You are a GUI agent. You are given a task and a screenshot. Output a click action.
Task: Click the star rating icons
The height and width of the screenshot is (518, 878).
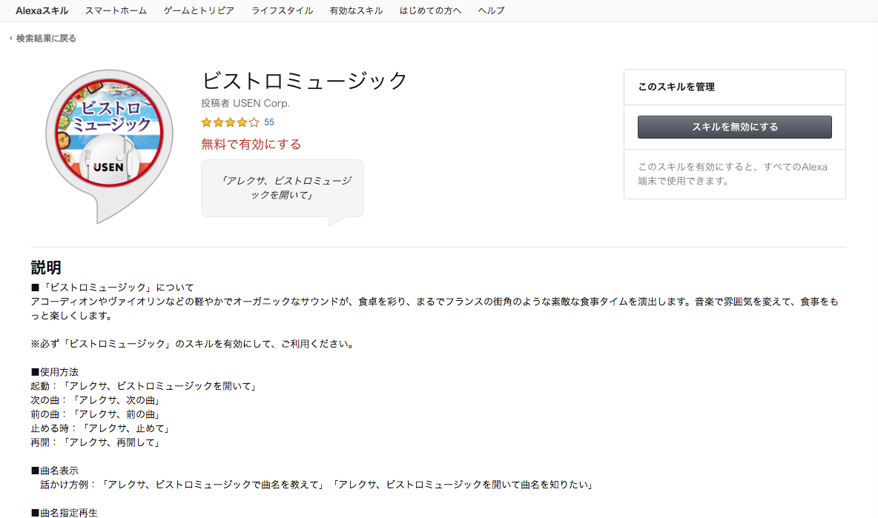tap(230, 122)
